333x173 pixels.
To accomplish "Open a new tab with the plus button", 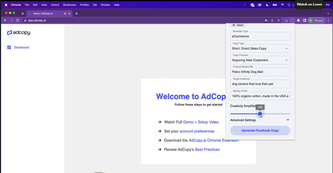I will click(x=76, y=14).
